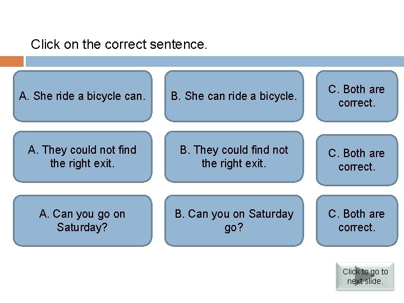404x303 pixels.
Task: Select answer A 'She ride a bicycle can'
Action: [82, 96]
